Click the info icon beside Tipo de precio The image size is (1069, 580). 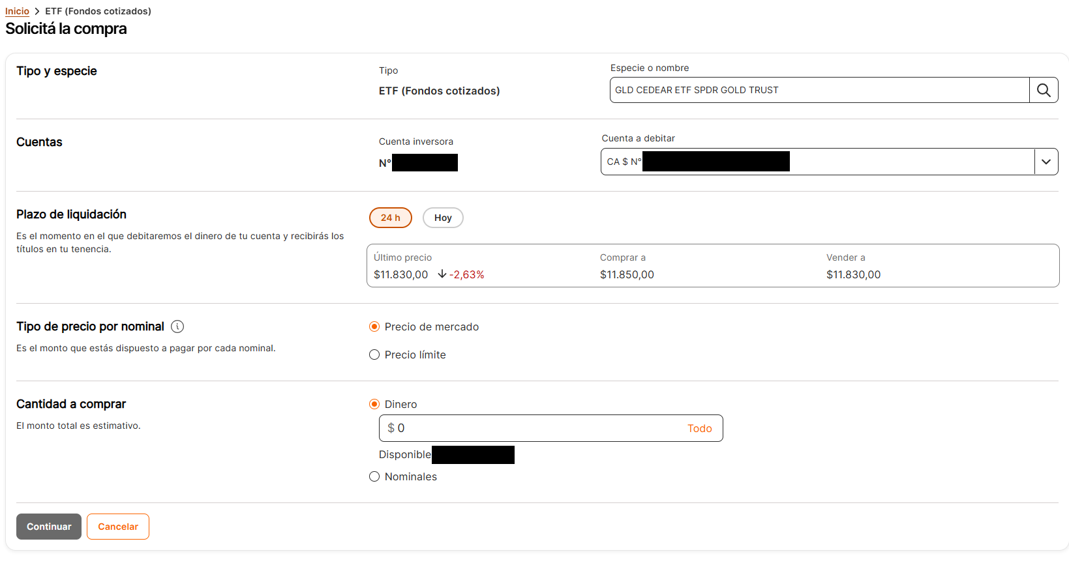click(177, 326)
